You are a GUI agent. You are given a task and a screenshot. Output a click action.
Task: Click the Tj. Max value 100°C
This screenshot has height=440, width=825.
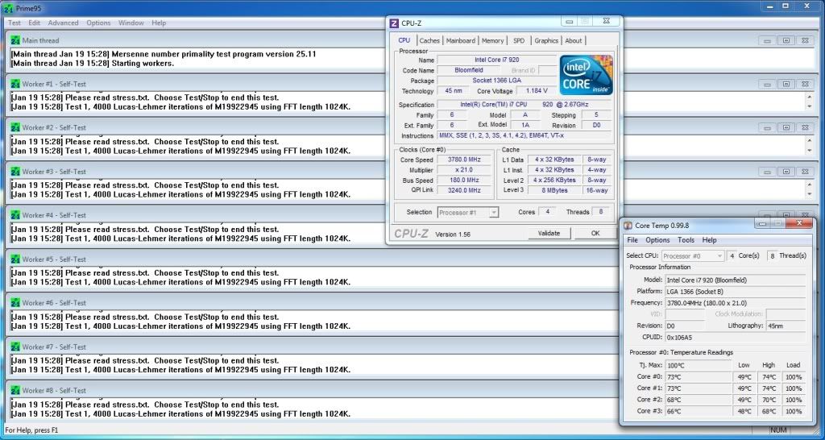coord(699,365)
